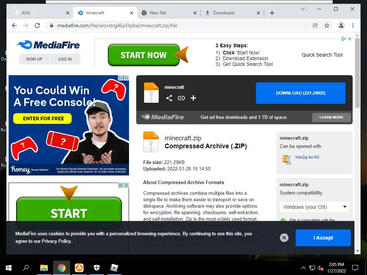This screenshot has height=275, width=367.
Task: Open Windows Start menu
Action: [9, 268]
